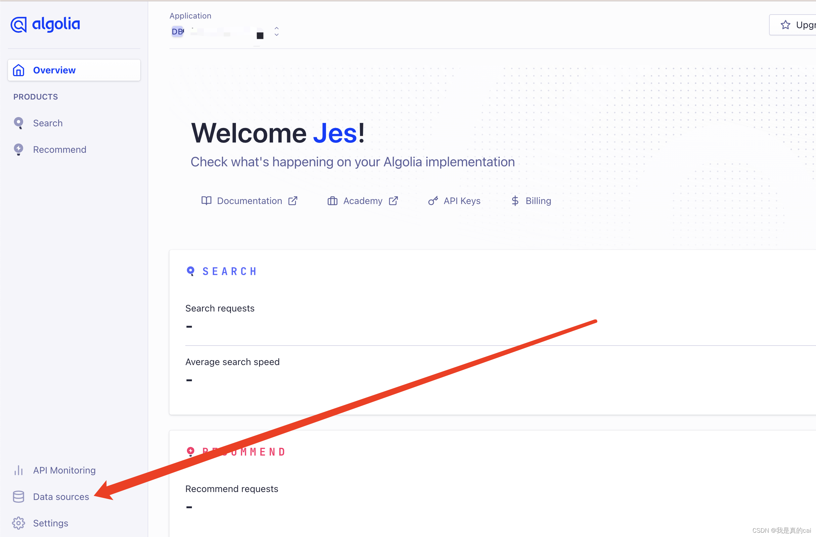Click the Settings gear icon
816x537 pixels.
(x=19, y=523)
